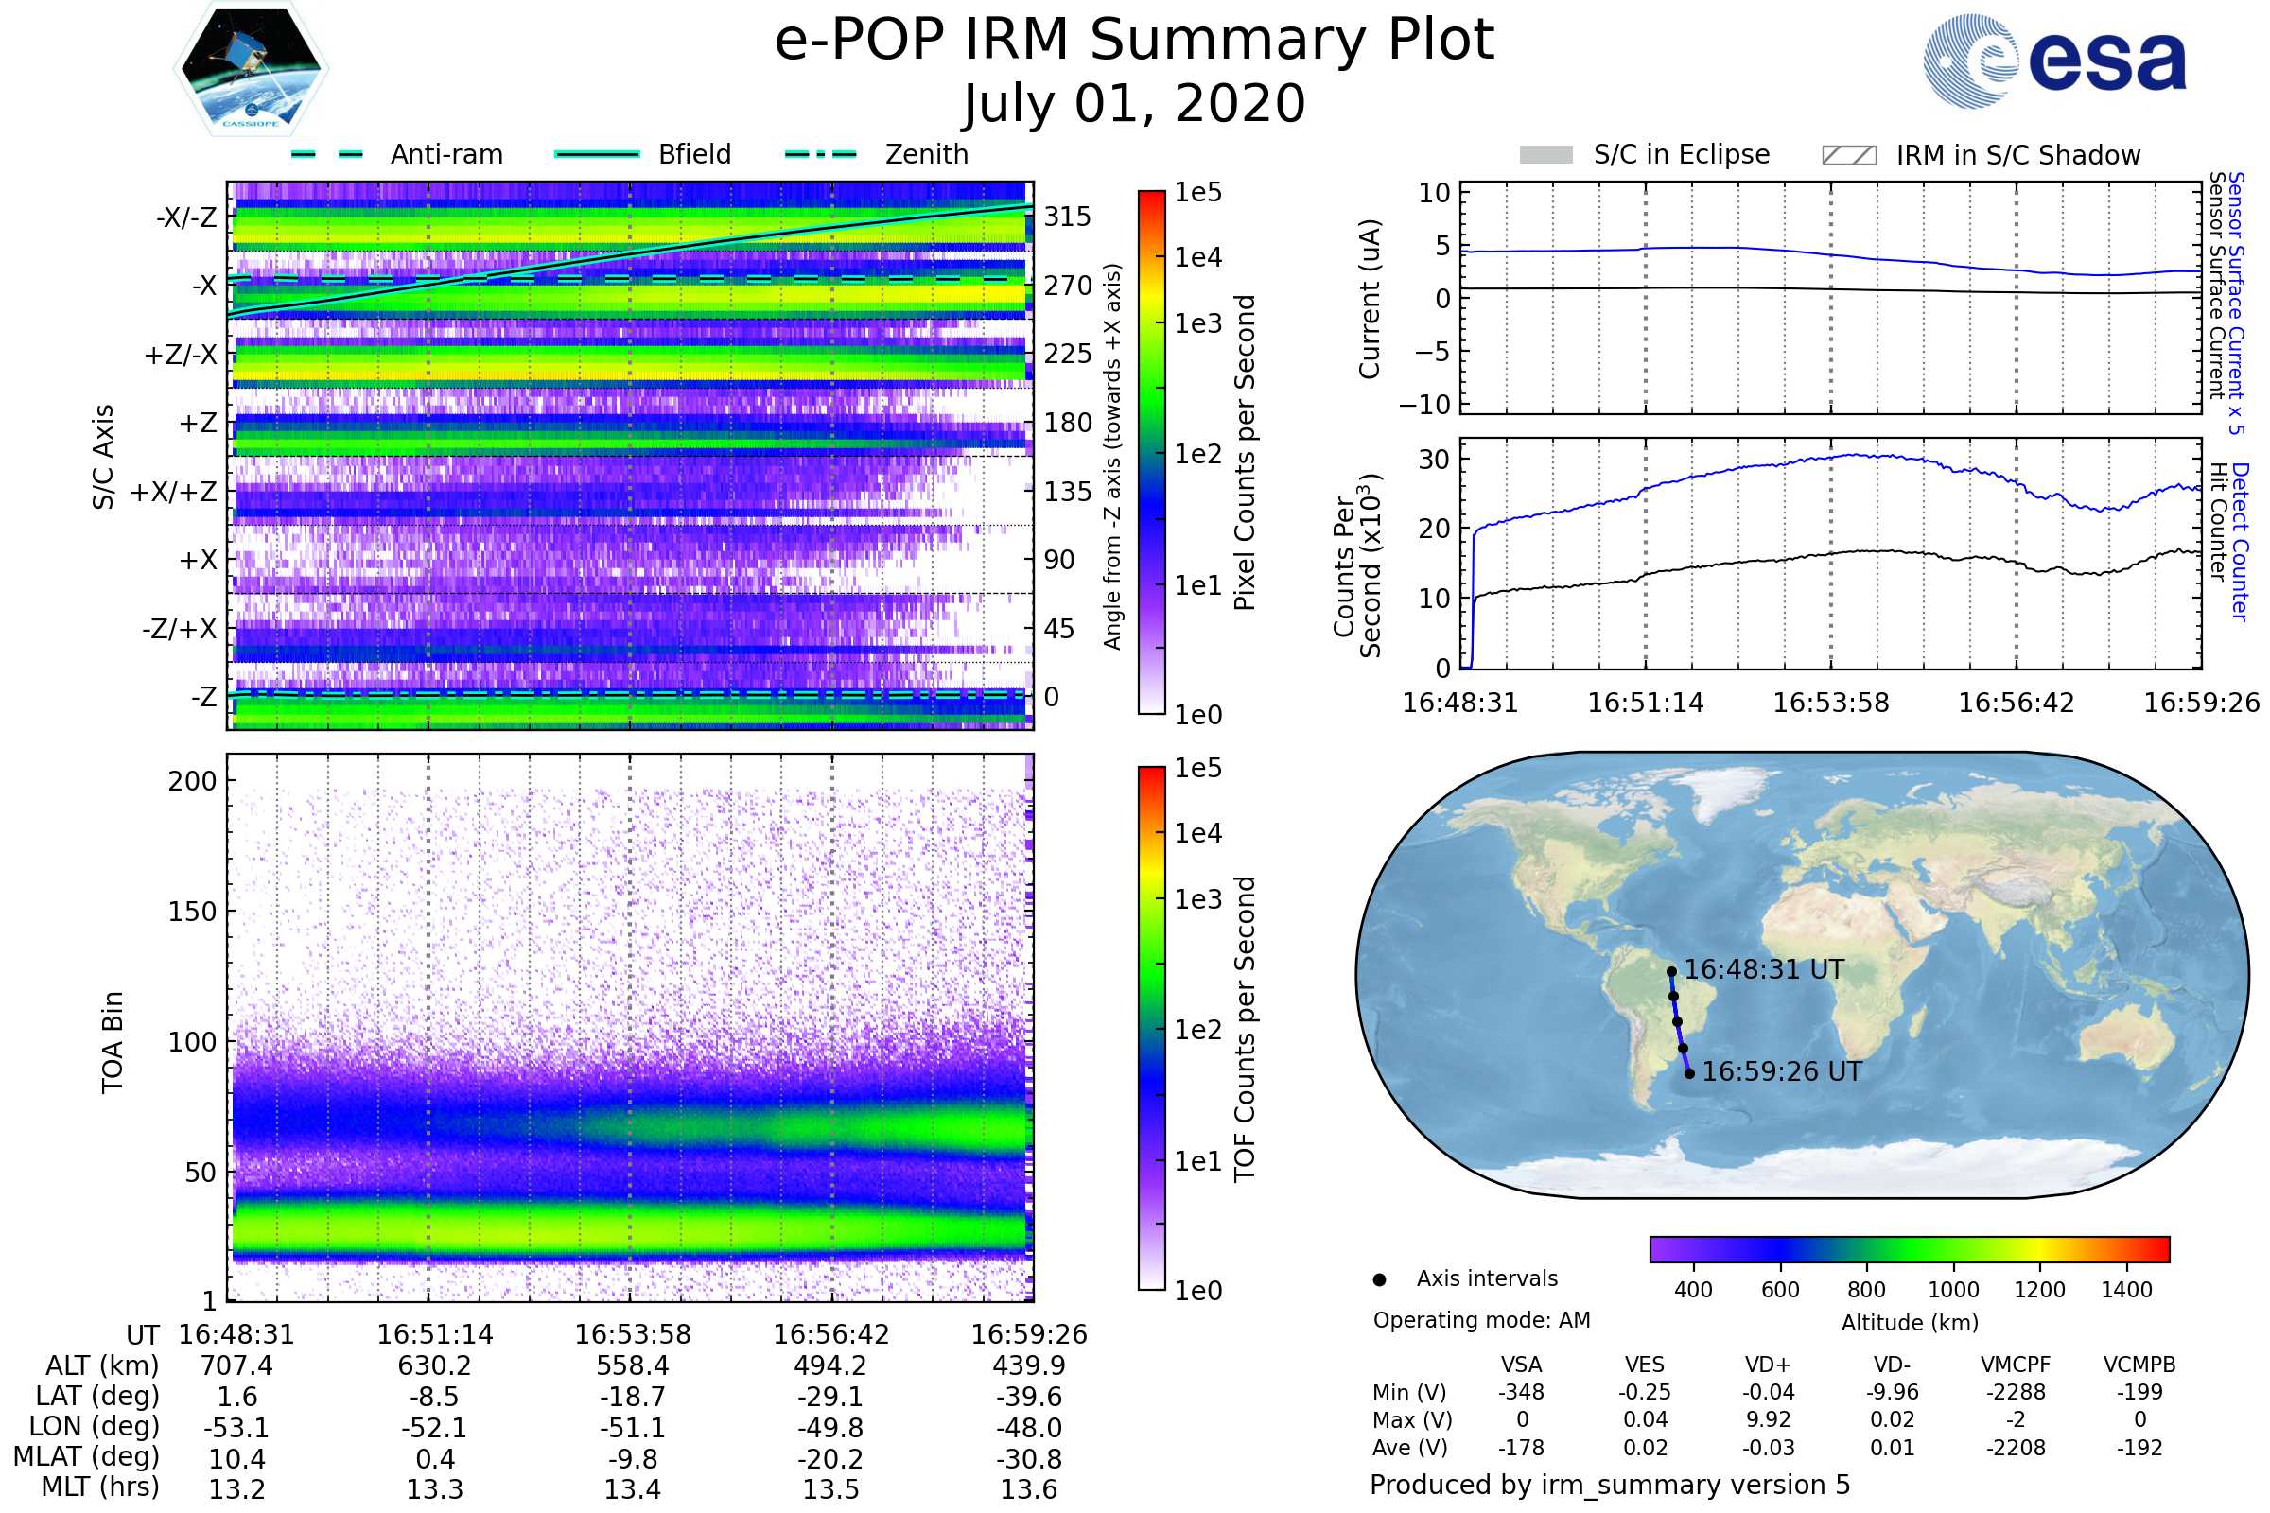Click the VSA voltage column header
Viewport: 2270px width, 1513px height.
[x=1521, y=1365]
